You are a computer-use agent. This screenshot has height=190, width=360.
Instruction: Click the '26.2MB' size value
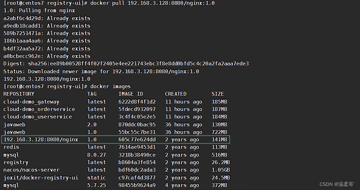coord(221,162)
